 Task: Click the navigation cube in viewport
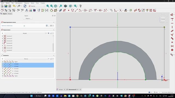(163, 19)
